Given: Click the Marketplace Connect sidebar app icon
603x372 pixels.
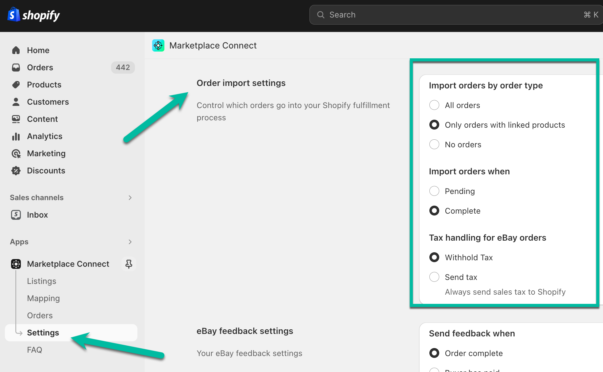Looking at the screenshot, I should click(x=16, y=264).
